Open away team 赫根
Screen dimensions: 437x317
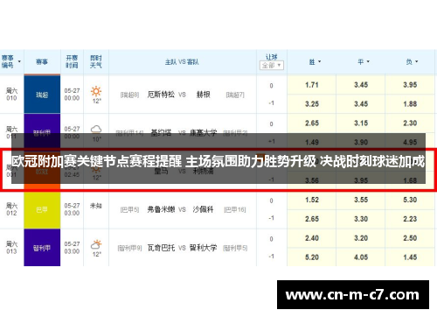pos(204,95)
